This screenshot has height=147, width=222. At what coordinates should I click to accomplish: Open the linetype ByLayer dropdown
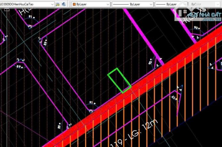151,4
